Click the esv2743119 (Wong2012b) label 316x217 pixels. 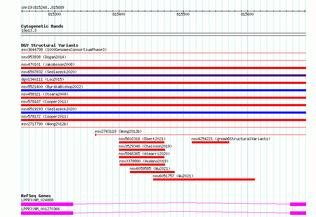[118, 131]
